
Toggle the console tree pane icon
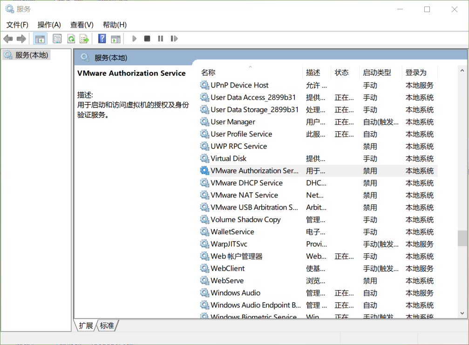tap(40, 39)
